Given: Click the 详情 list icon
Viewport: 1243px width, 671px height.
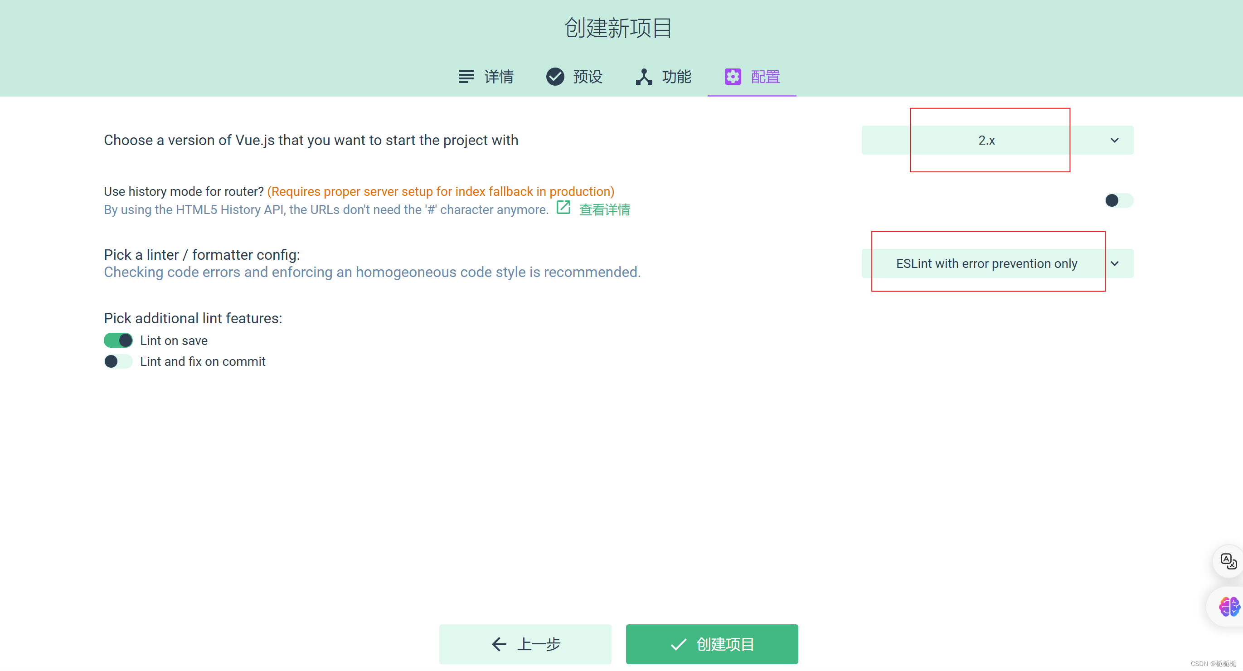Looking at the screenshot, I should coord(466,76).
